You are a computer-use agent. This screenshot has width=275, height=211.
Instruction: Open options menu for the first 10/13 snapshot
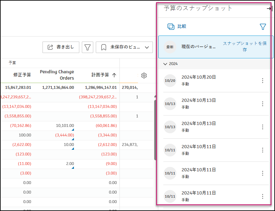(x=263, y=104)
